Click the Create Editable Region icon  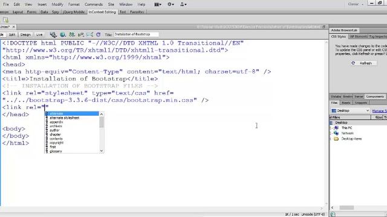[x=5, y=20]
